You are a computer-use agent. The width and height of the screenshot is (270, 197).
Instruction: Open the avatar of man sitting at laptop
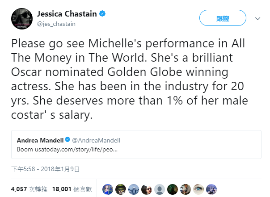[186, 189]
